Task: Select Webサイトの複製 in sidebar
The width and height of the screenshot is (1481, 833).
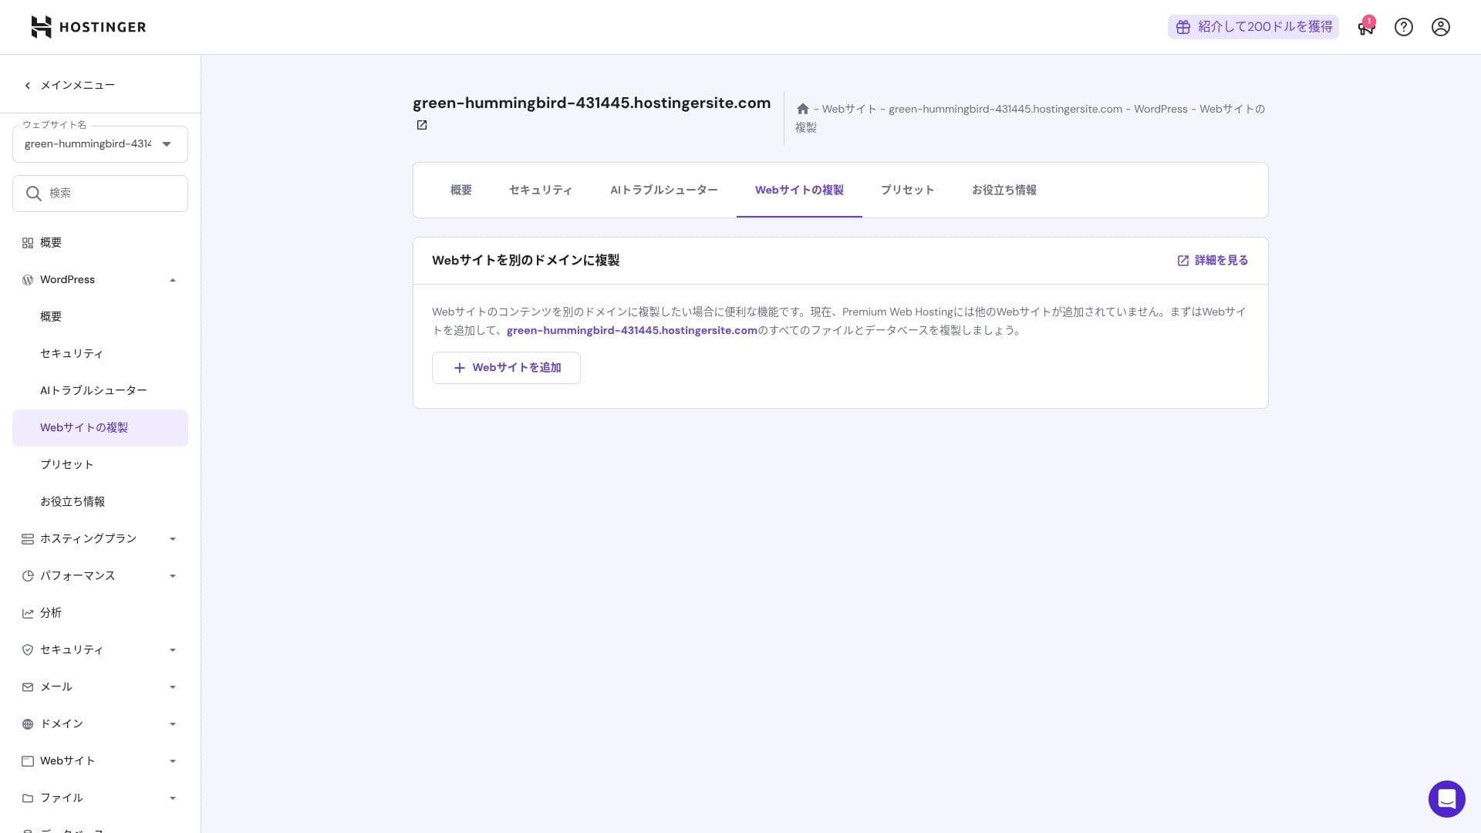Action: [x=100, y=428]
